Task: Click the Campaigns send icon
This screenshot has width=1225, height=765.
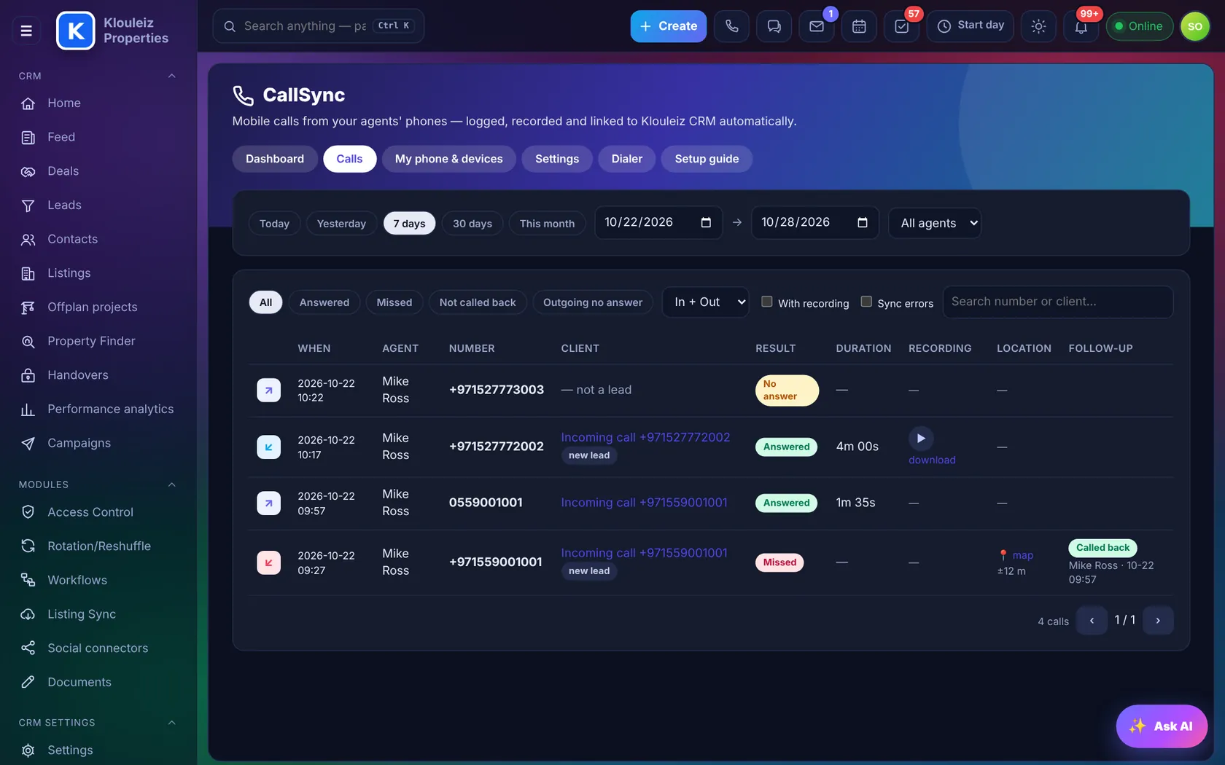Action: [x=28, y=444]
